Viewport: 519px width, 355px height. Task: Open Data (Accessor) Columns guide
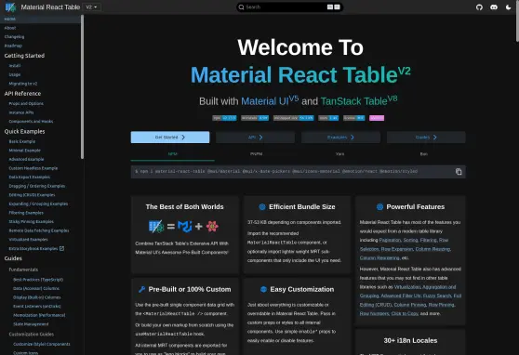pyautogui.click(x=36, y=288)
